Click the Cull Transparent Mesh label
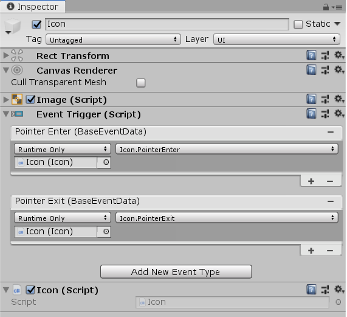The width and height of the screenshot is (347, 317). pos(59,82)
